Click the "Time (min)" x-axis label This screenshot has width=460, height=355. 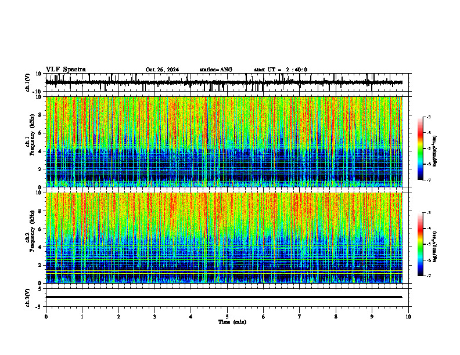click(x=232, y=322)
